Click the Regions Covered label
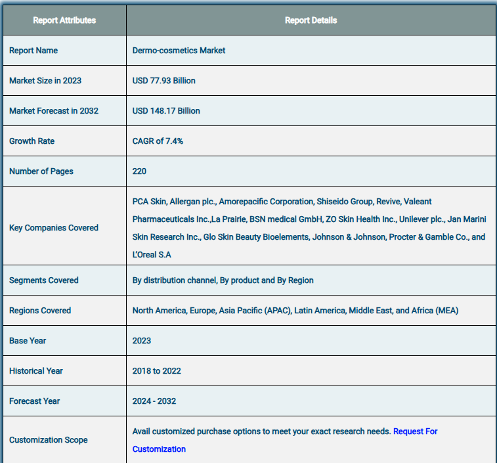Screen dimensions: 497x463 pyautogui.click(x=40, y=311)
